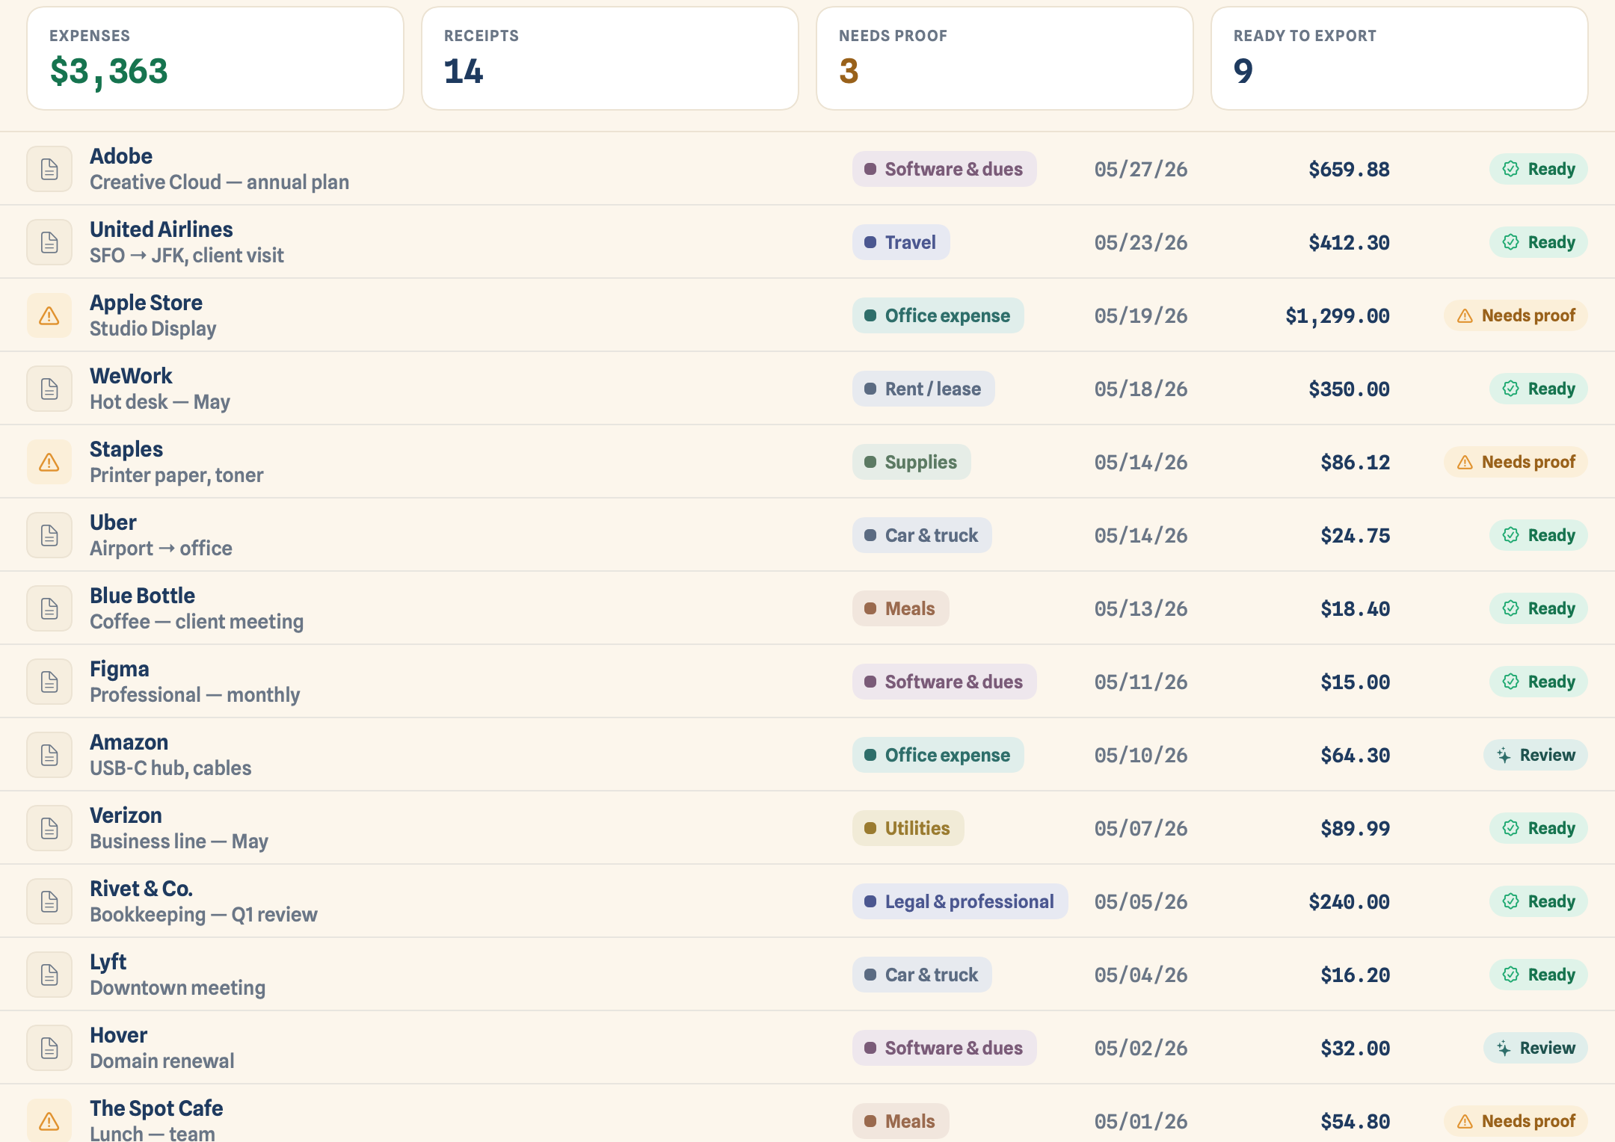Open the WeWork receipt document icon
Screen dimensions: 1615x1142
(x=49, y=389)
